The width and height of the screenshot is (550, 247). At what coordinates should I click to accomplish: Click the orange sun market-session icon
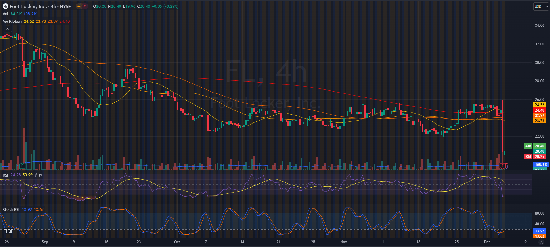(79, 6)
